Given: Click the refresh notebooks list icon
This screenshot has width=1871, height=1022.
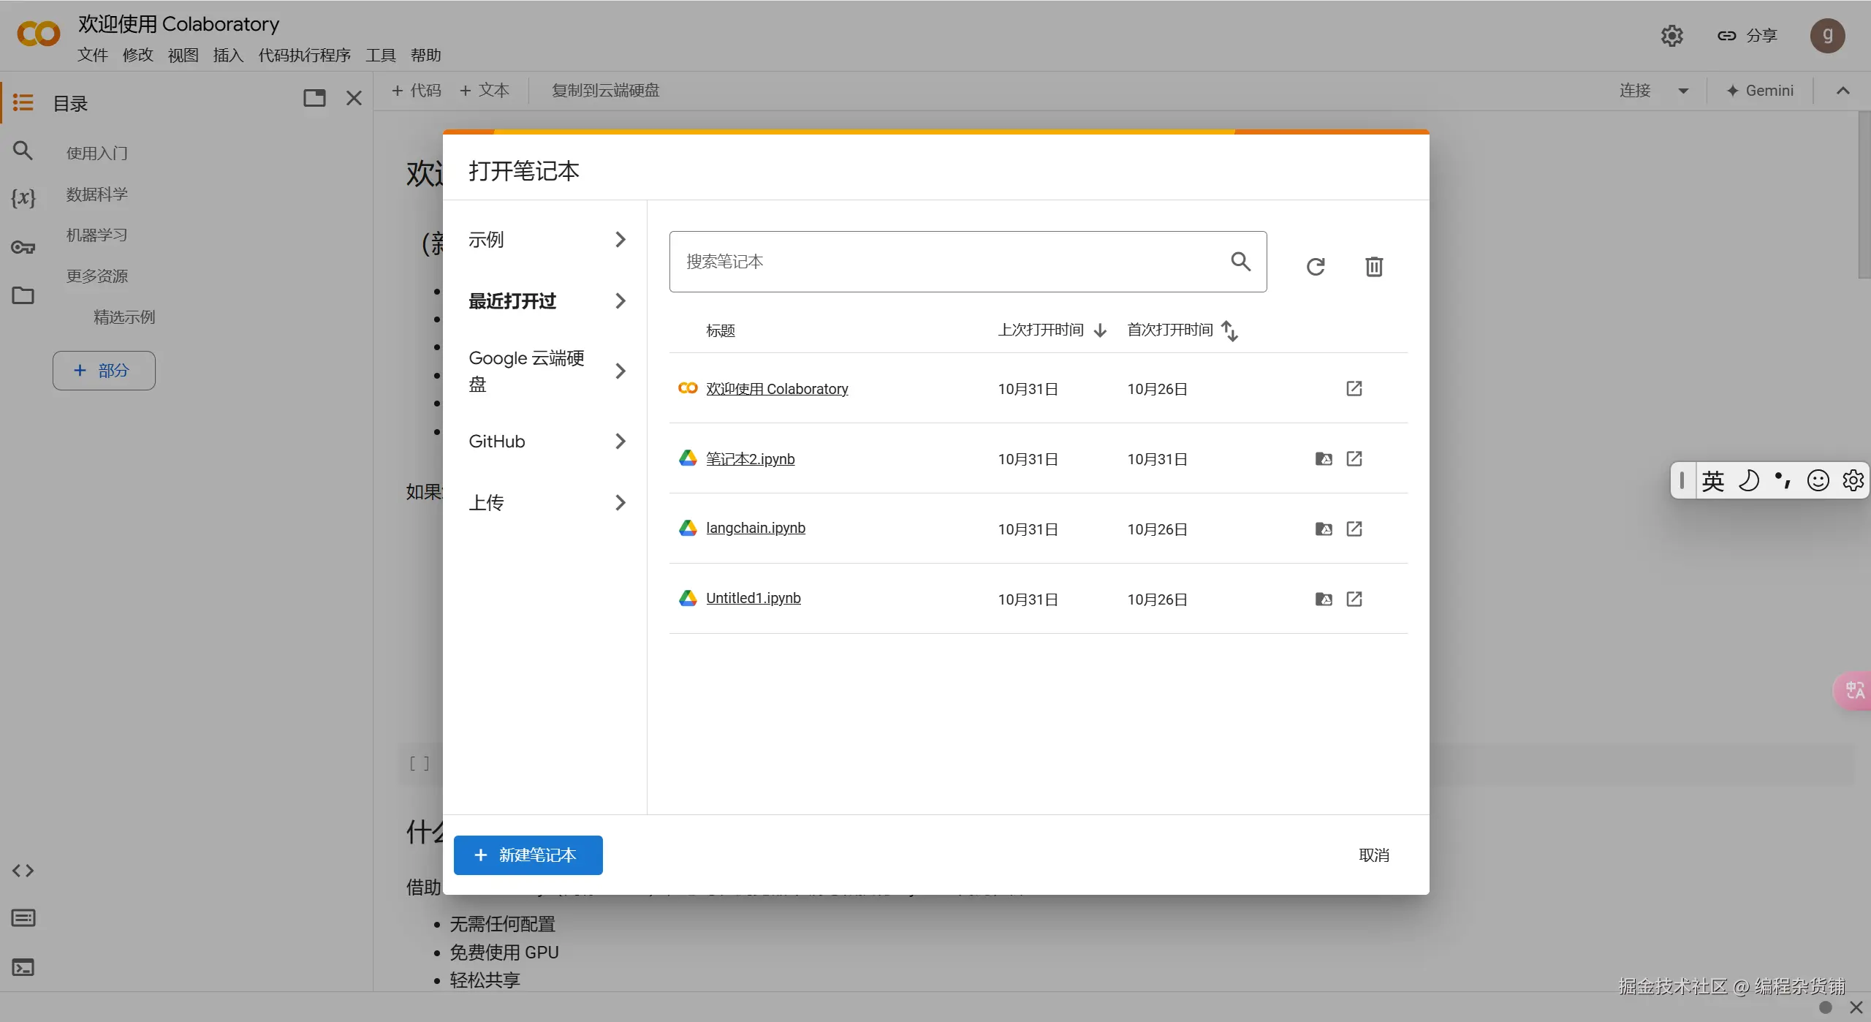Looking at the screenshot, I should (1316, 267).
